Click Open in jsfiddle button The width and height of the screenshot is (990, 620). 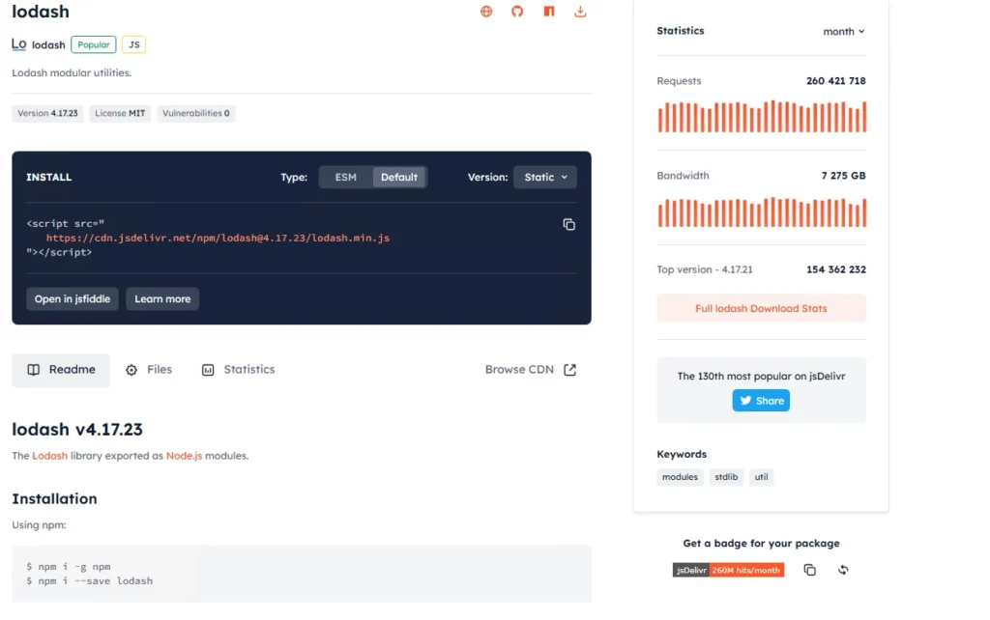coord(73,299)
